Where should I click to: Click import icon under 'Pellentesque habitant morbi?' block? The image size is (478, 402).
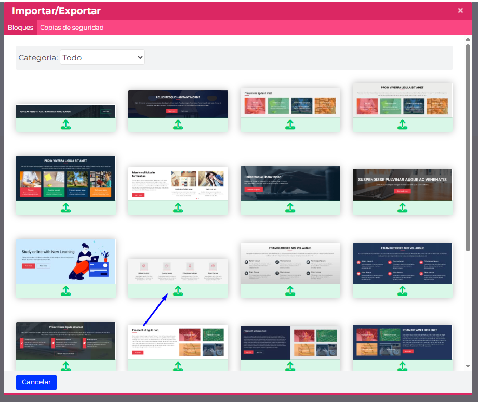(178, 125)
